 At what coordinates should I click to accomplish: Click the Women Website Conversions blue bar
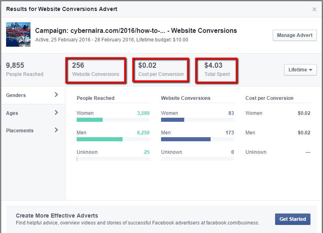172,120
